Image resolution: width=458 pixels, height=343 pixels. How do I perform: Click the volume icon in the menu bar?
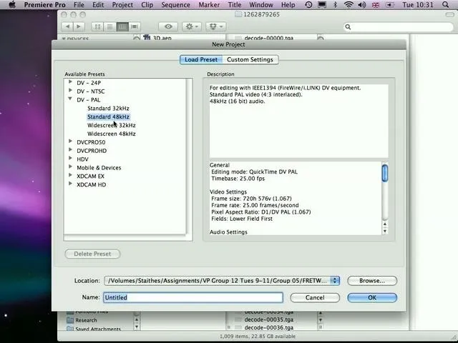pyautogui.click(x=361, y=5)
